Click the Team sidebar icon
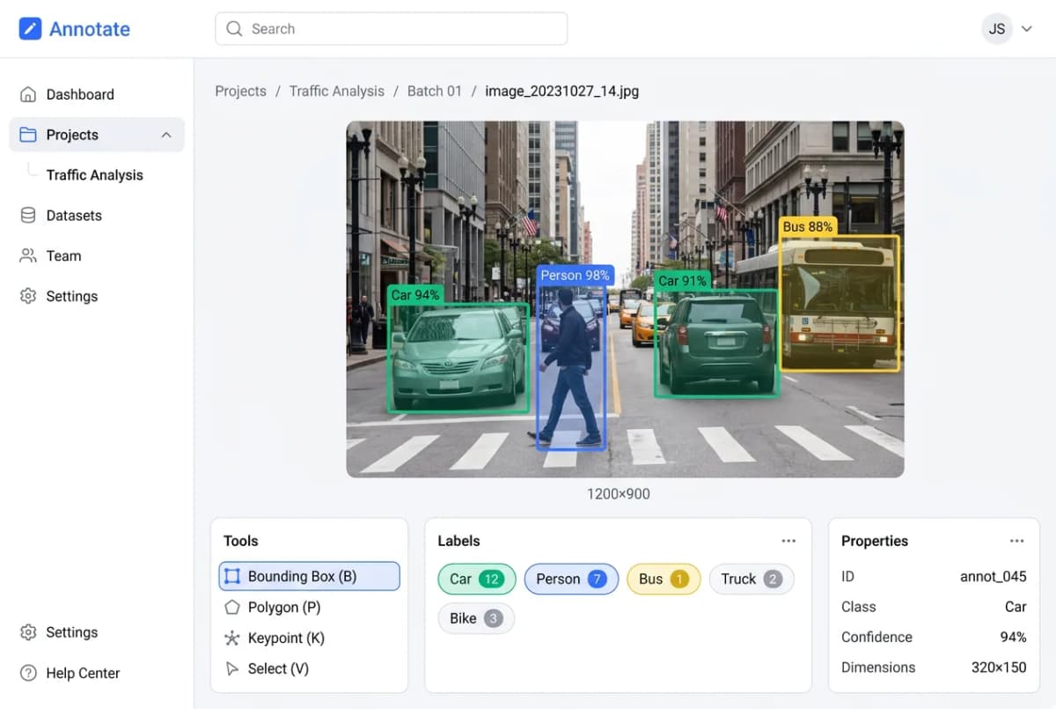The height and width of the screenshot is (709, 1056). click(26, 255)
